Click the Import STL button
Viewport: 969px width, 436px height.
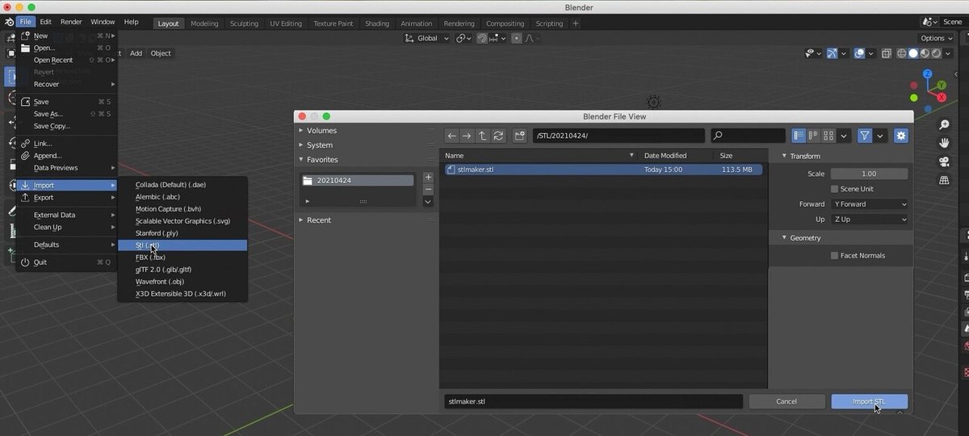tap(869, 401)
